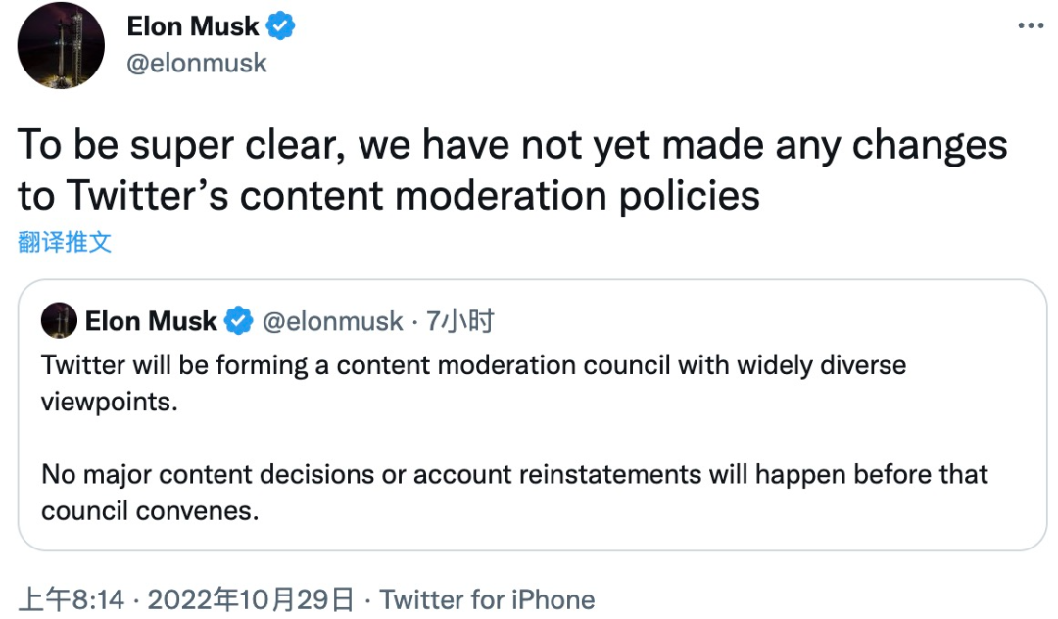Click the large Elon Musk profile avatar
Viewport: 1058px width, 619px height.
tap(61, 46)
